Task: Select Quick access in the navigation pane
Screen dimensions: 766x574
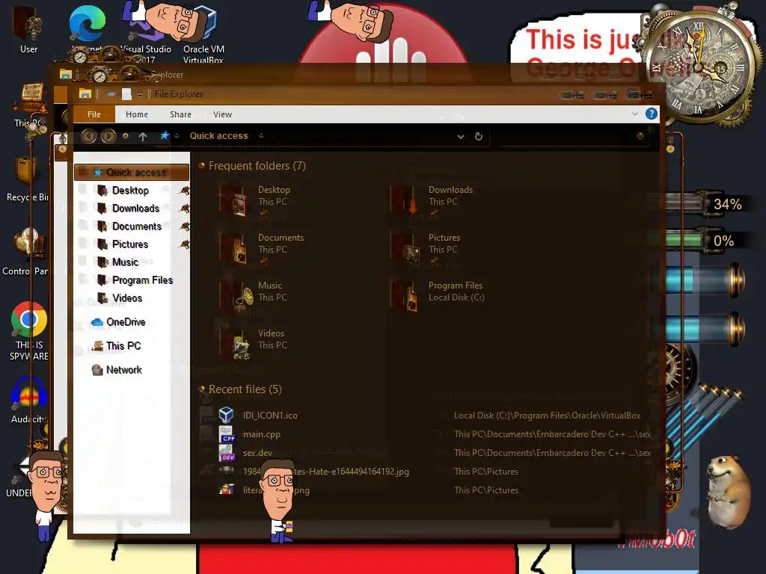Action: (132, 173)
